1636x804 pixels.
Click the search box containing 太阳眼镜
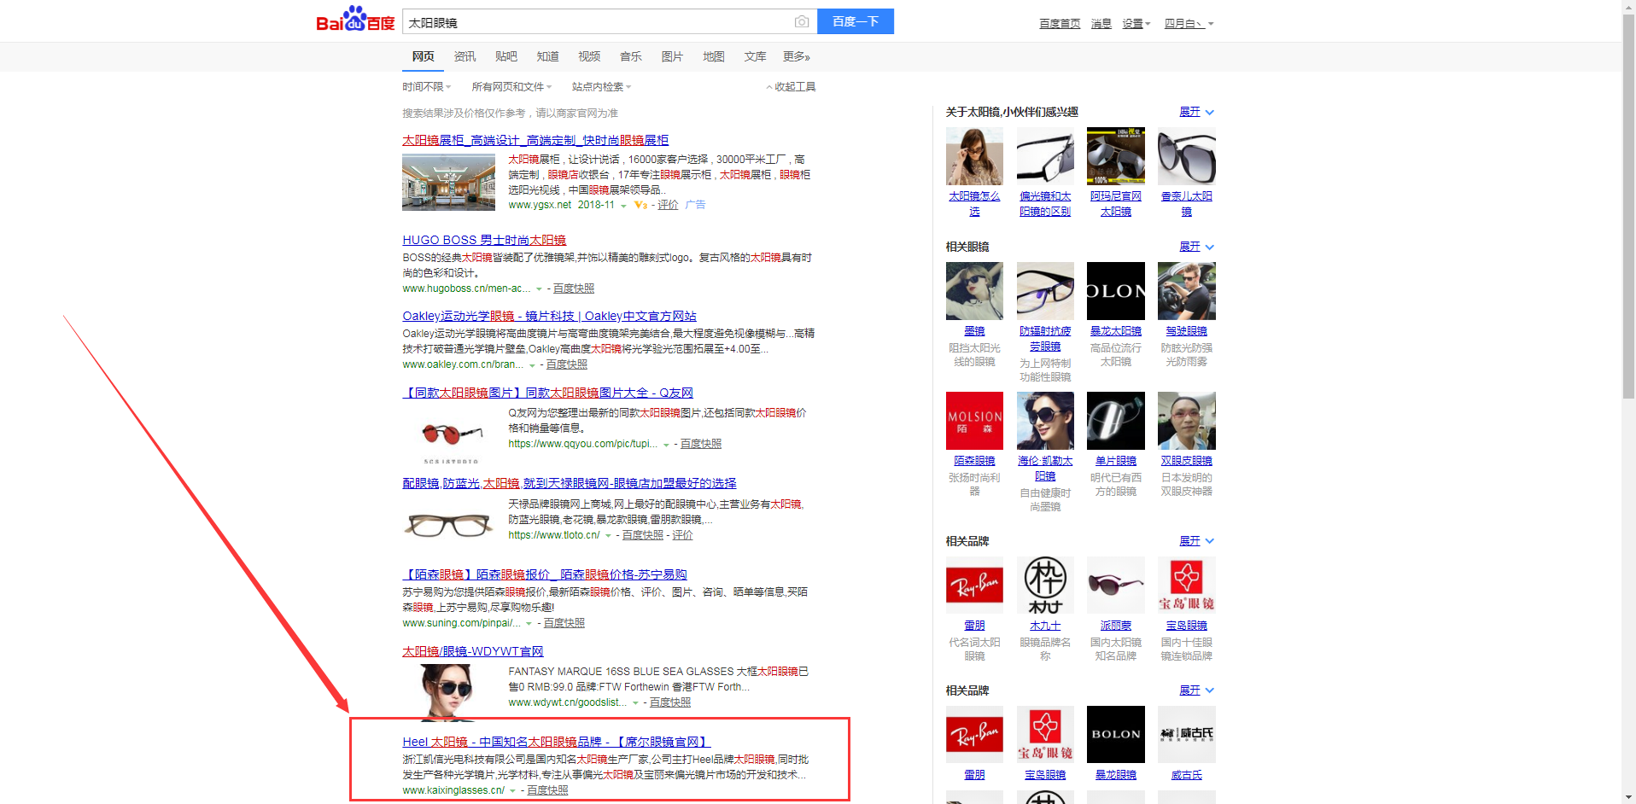[598, 22]
